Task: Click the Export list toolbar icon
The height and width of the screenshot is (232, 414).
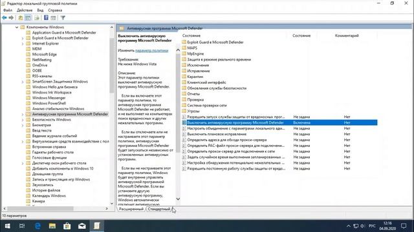Action: coord(37,17)
